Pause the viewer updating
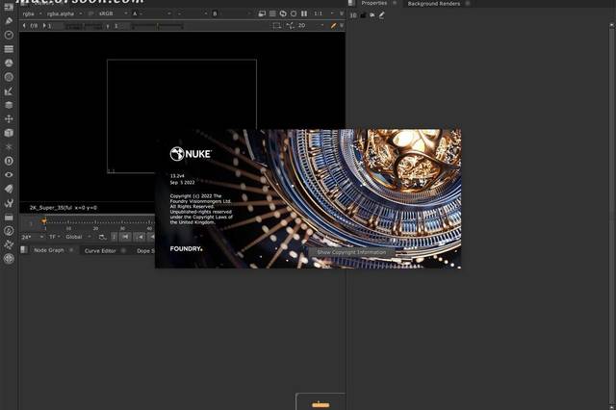This screenshot has height=410, width=616. (304, 13)
